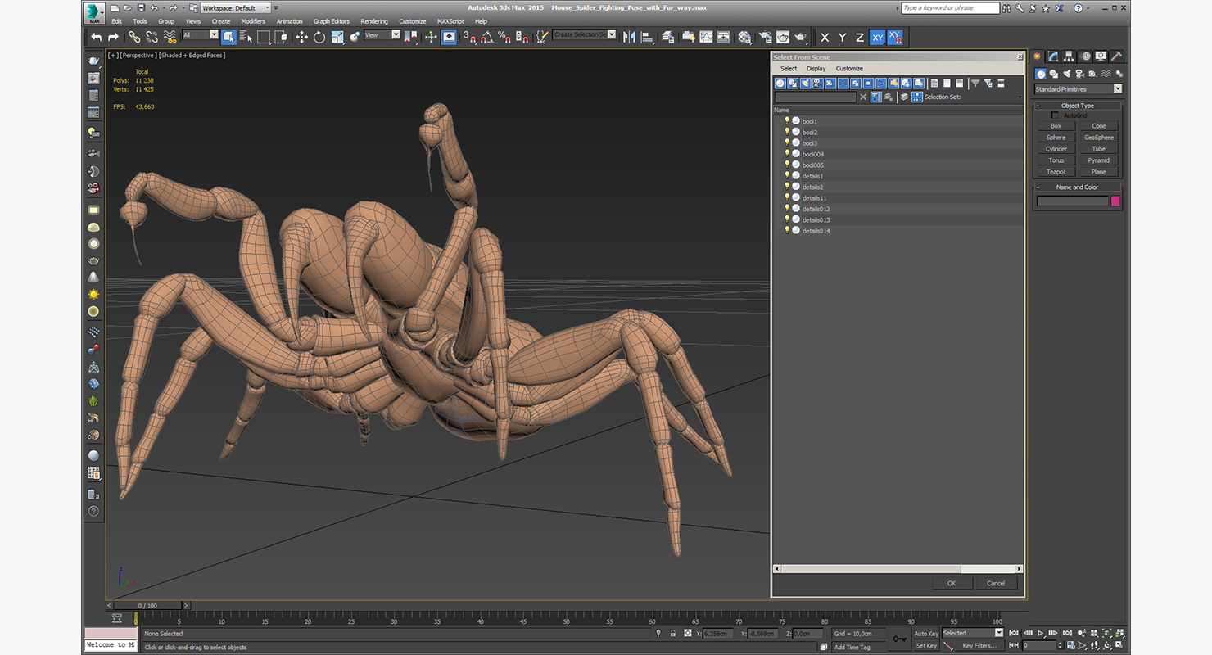Click the magenta object color swatch
The height and width of the screenshot is (655, 1212).
tap(1115, 201)
